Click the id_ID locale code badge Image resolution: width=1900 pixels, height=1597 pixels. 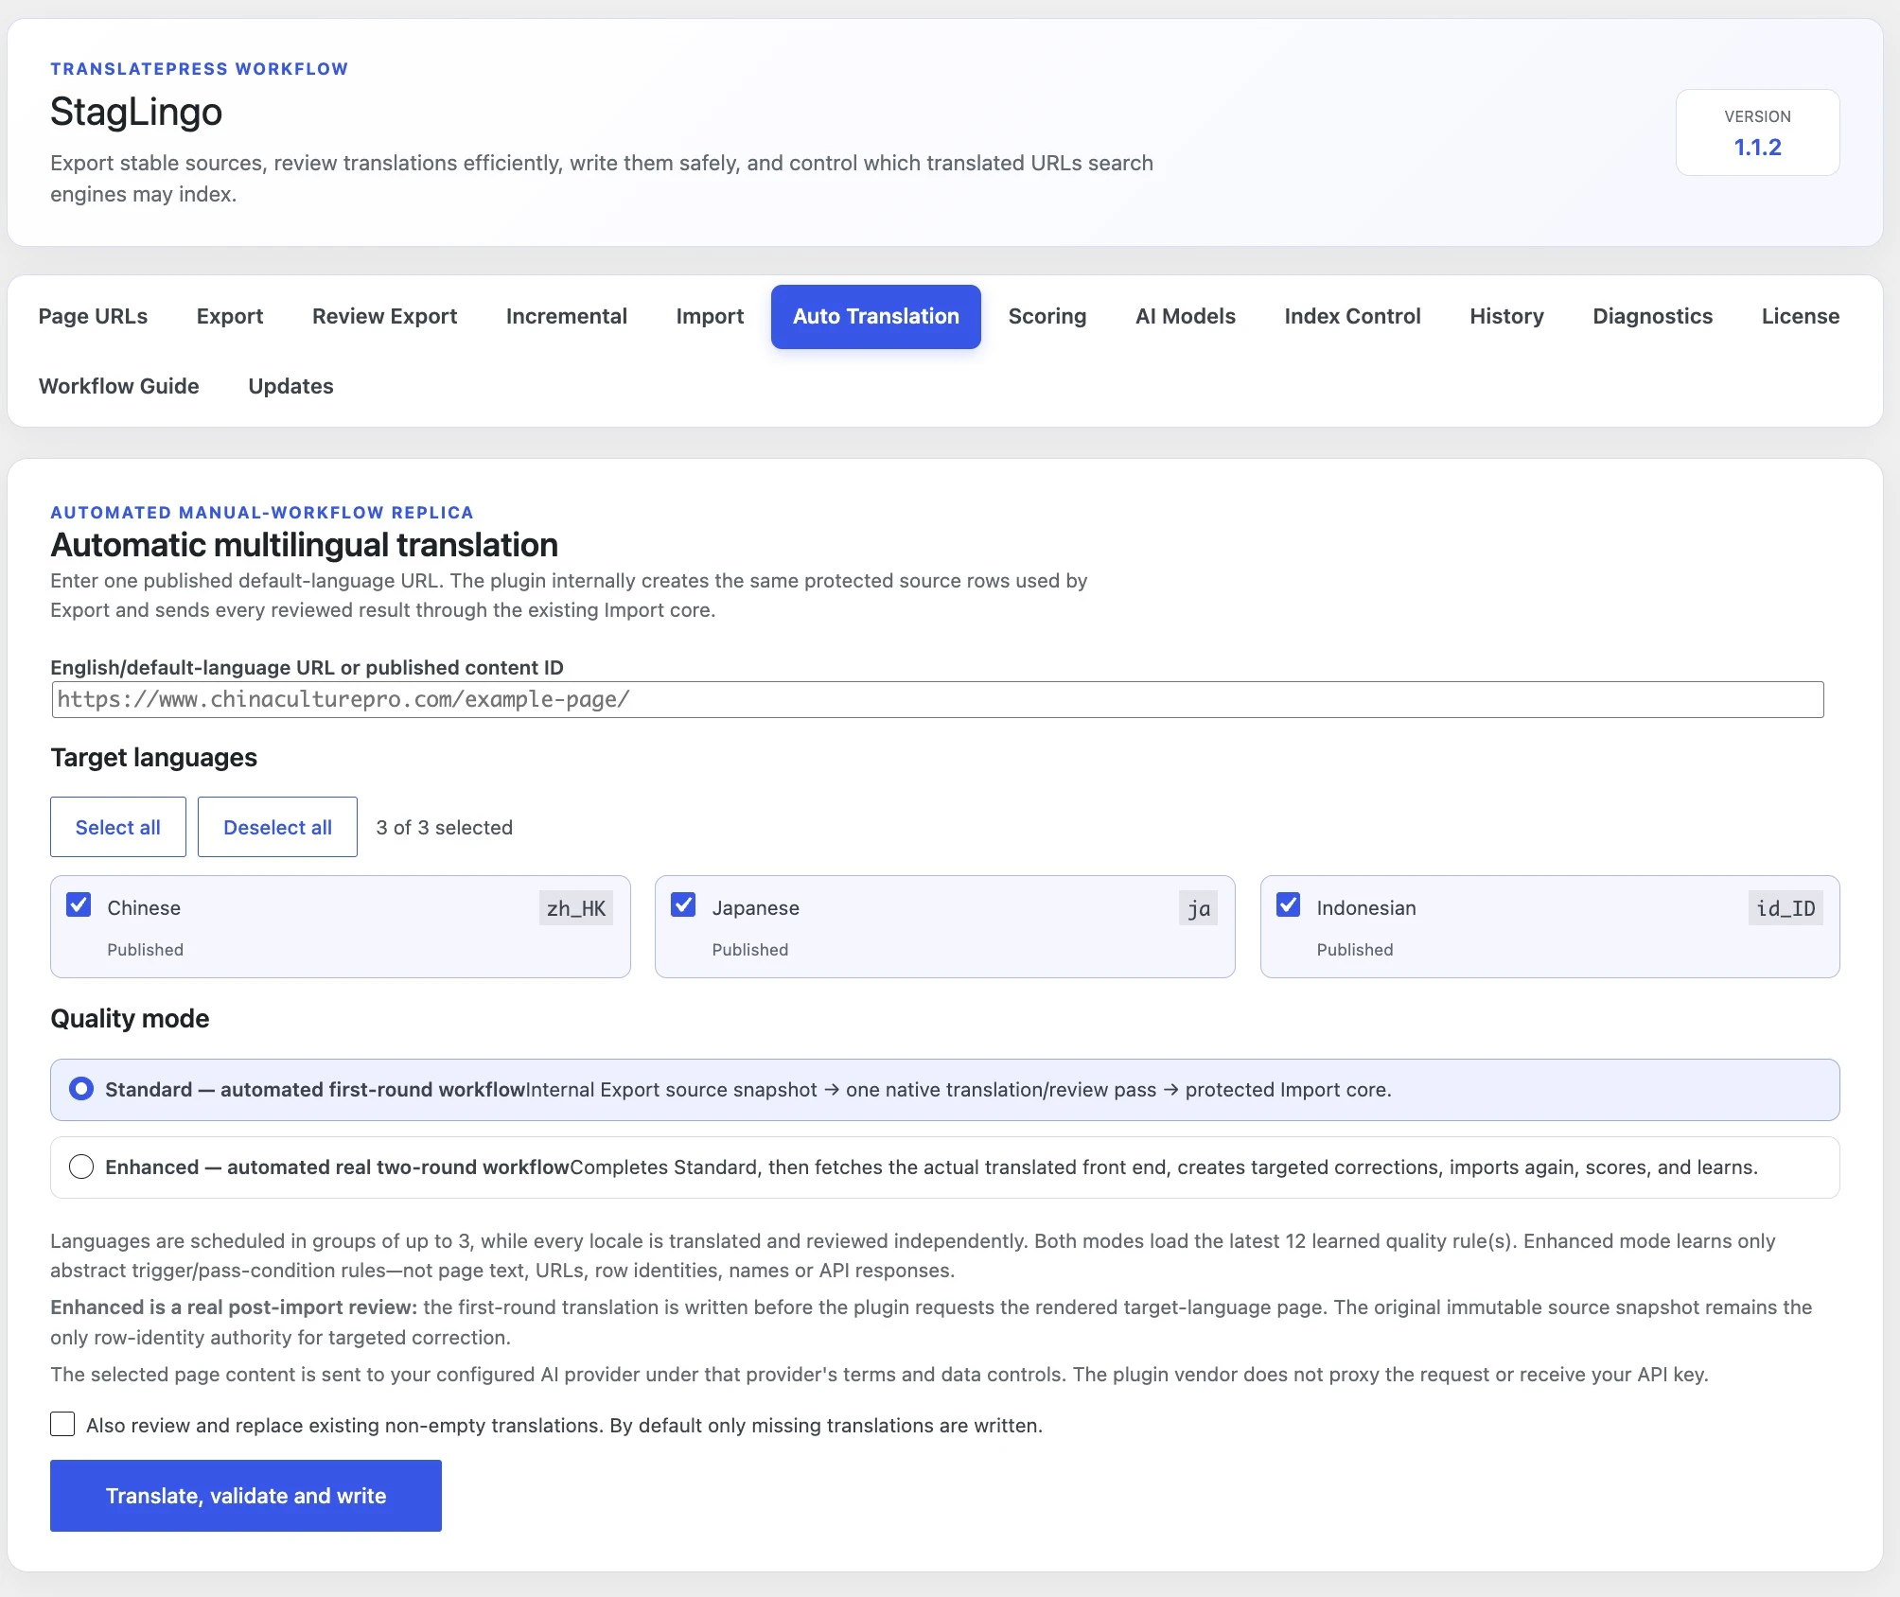tap(1786, 908)
